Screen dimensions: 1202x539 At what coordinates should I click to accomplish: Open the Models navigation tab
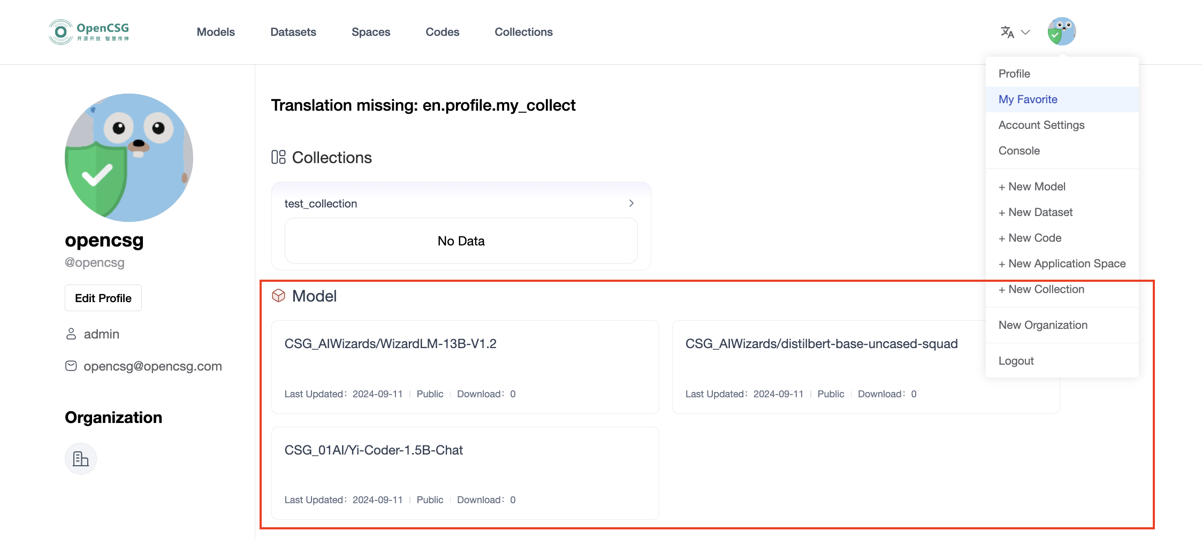click(x=216, y=32)
